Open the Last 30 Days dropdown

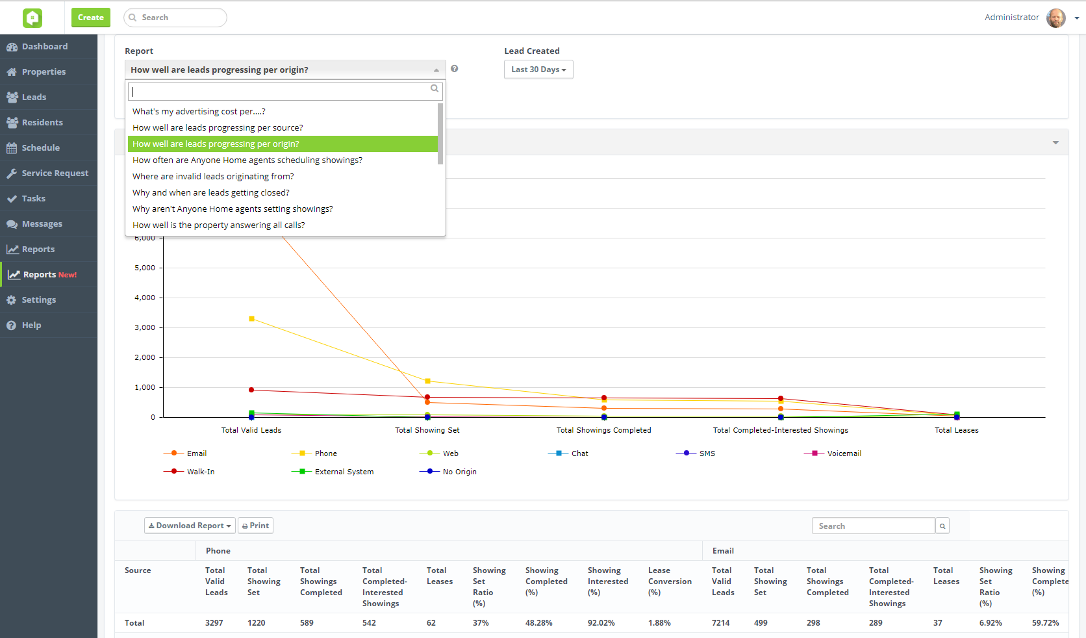point(538,70)
